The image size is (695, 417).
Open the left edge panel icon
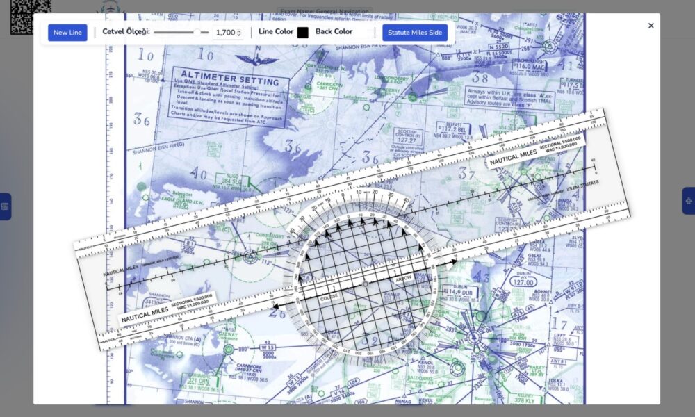5,206
